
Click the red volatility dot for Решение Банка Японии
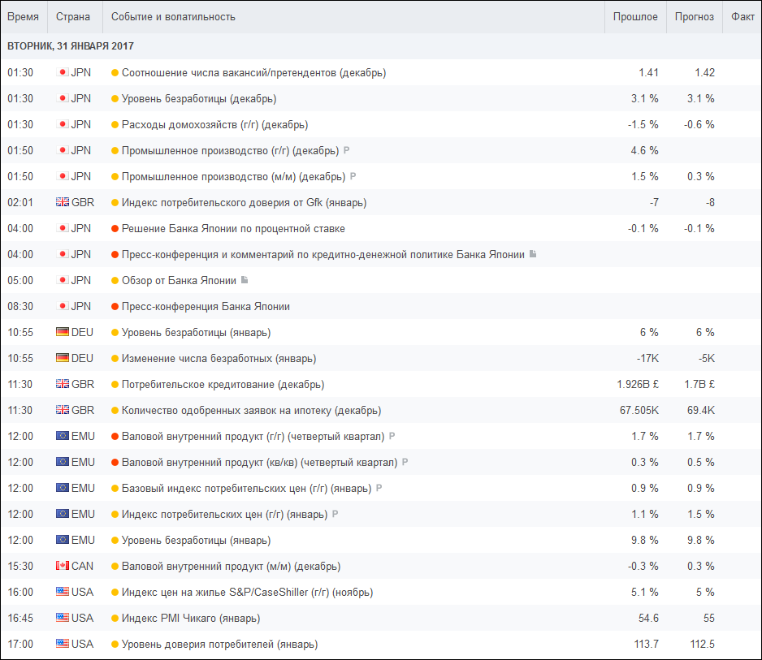click(115, 228)
